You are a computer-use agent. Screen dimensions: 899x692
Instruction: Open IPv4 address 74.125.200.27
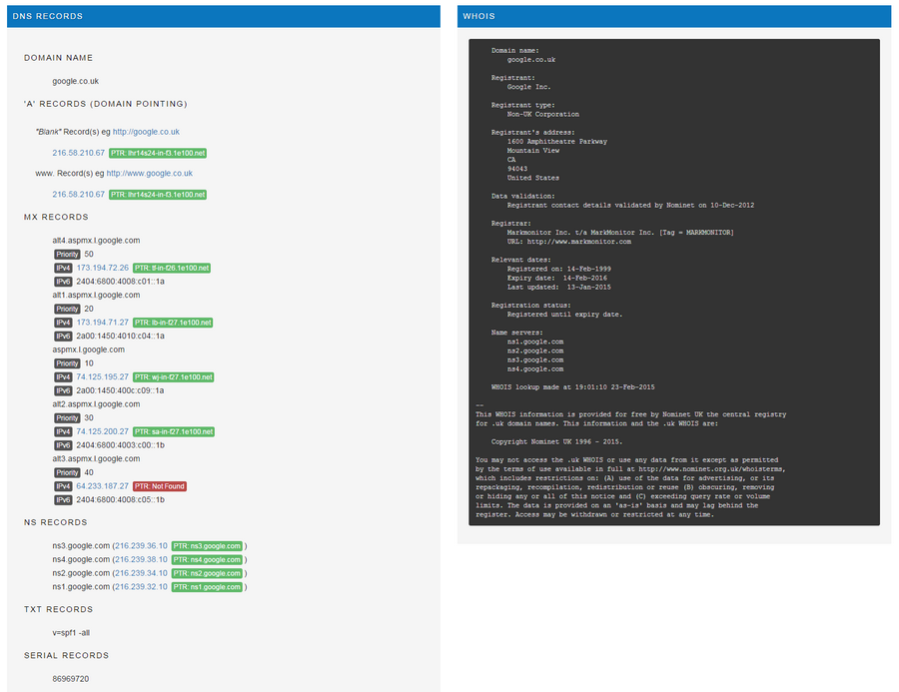tap(103, 431)
